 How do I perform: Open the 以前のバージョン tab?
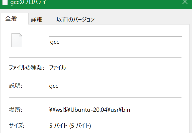[x=75, y=19]
